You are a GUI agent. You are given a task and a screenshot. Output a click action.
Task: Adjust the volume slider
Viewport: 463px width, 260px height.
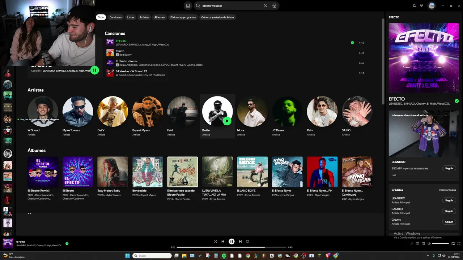pos(441,244)
